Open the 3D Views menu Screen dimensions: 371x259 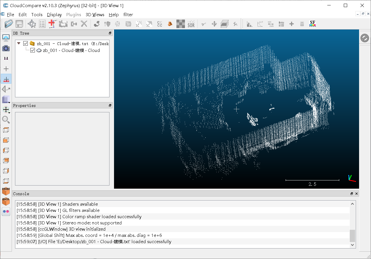(x=95, y=14)
